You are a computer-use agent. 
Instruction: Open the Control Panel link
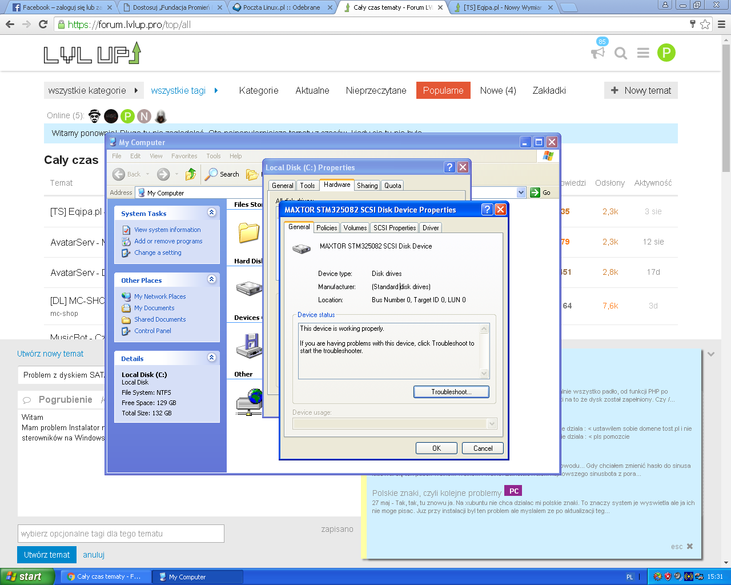[x=152, y=331]
